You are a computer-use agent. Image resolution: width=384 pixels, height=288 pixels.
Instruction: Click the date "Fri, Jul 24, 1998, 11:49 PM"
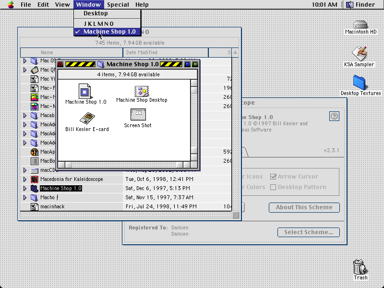click(x=161, y=207)
